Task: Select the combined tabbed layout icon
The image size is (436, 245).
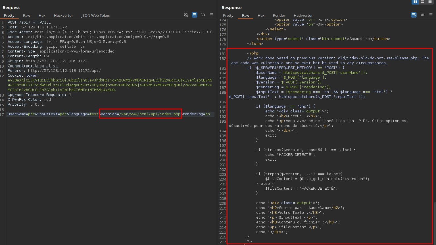Action: (430, 2)
